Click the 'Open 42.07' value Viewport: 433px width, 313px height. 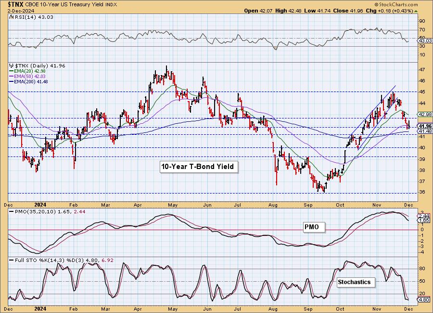coord(258,11)
